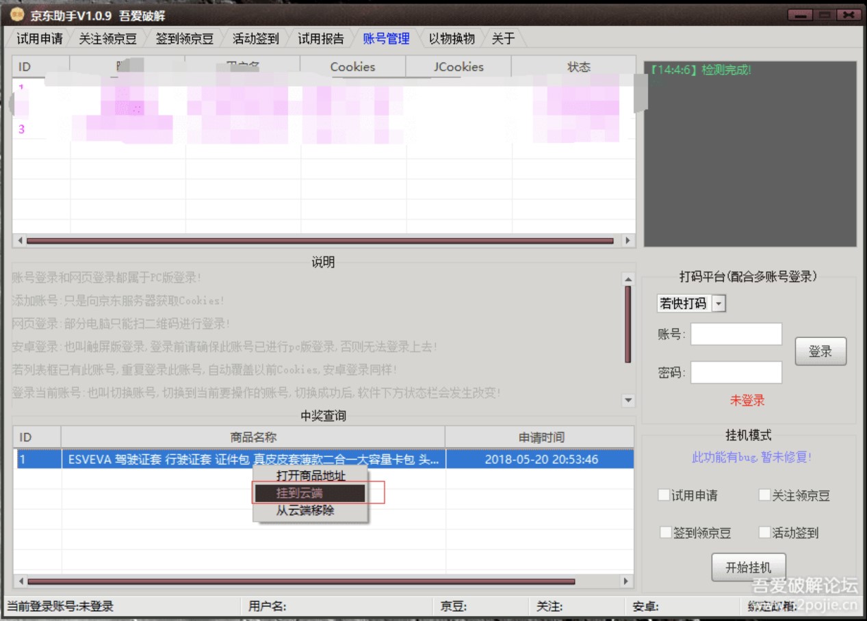This screenshot has width=867, height=621.
Task: Select 从云端移除 from the context menu
Action: pyautogui.click(x=306, y=510)
